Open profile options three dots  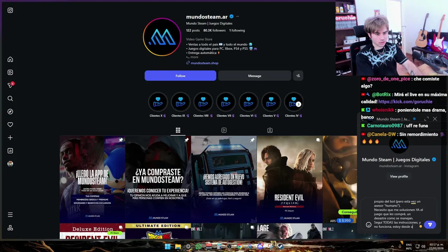coord(237,16)
